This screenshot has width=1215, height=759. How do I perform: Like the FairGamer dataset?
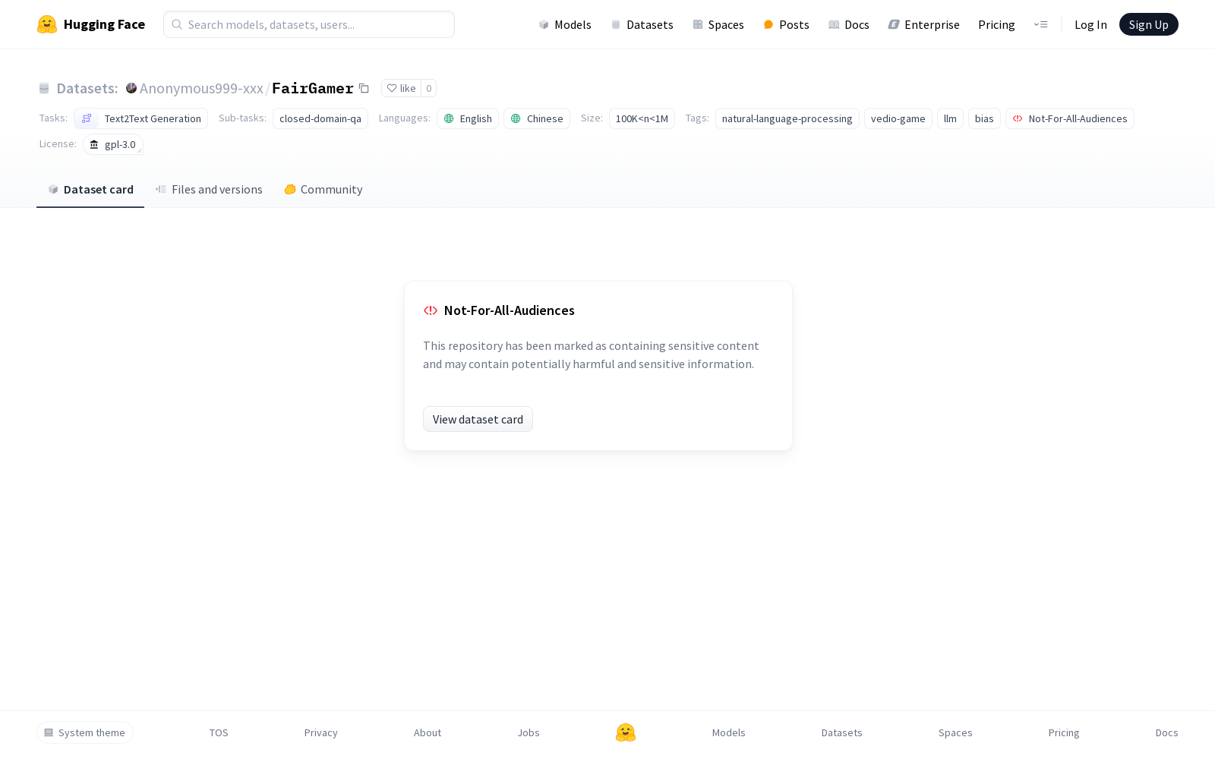click(401, 88)
